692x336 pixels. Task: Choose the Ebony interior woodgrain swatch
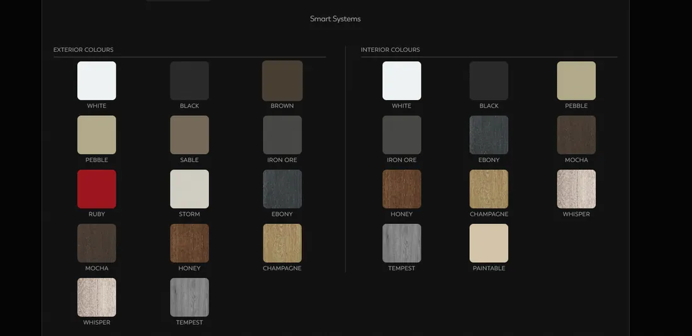coord(489,135)
